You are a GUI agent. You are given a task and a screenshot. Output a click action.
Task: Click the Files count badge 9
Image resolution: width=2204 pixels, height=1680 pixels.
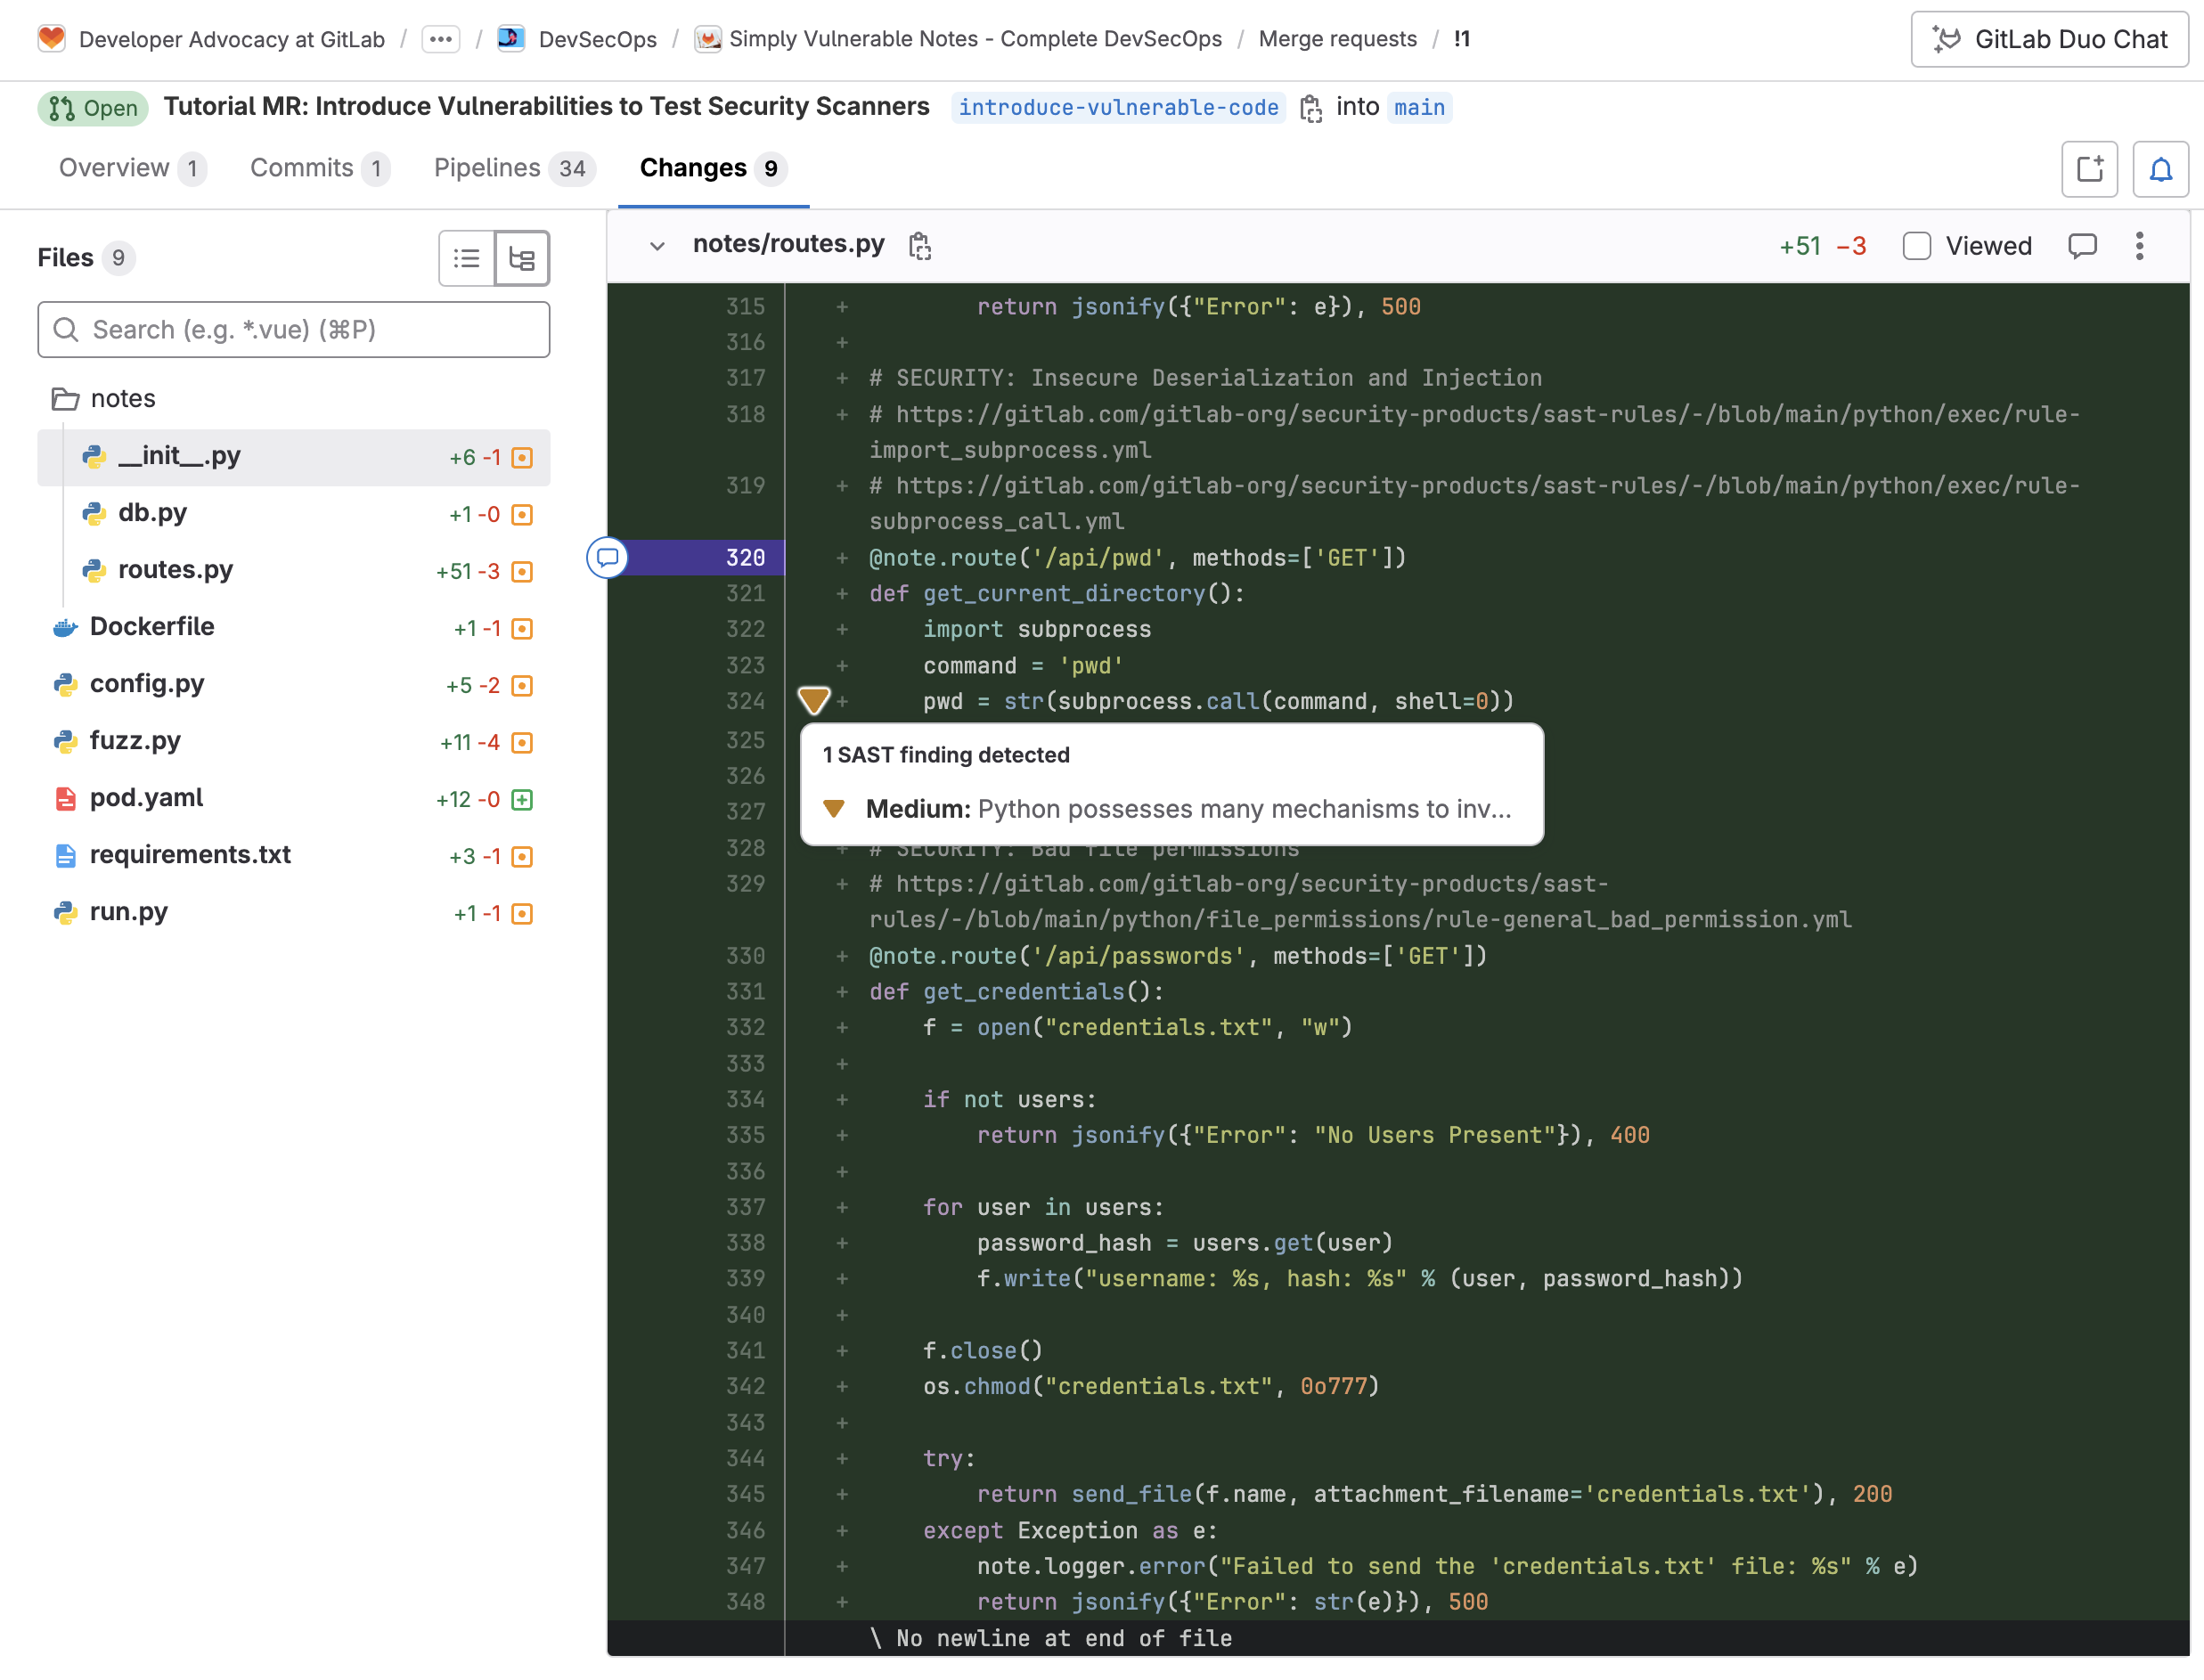[118, 258]
